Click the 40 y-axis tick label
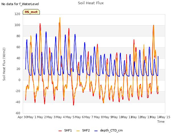The width and height of the screenshot is (182, 136). pyautogui.click(x=18, y=58)
